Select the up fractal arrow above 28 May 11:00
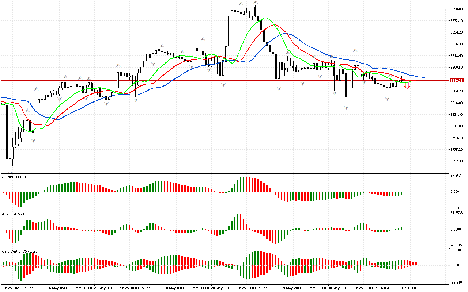This screenshot has width=468, height=292. [x=202, y=38]
